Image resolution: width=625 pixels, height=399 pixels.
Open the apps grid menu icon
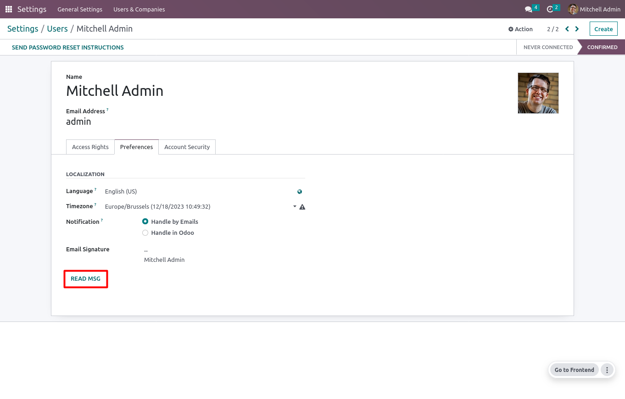[x=9, y=9]
